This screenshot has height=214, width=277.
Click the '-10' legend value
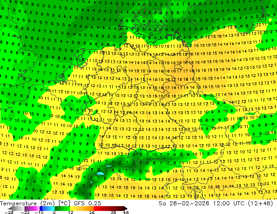(x=39, y=212)
